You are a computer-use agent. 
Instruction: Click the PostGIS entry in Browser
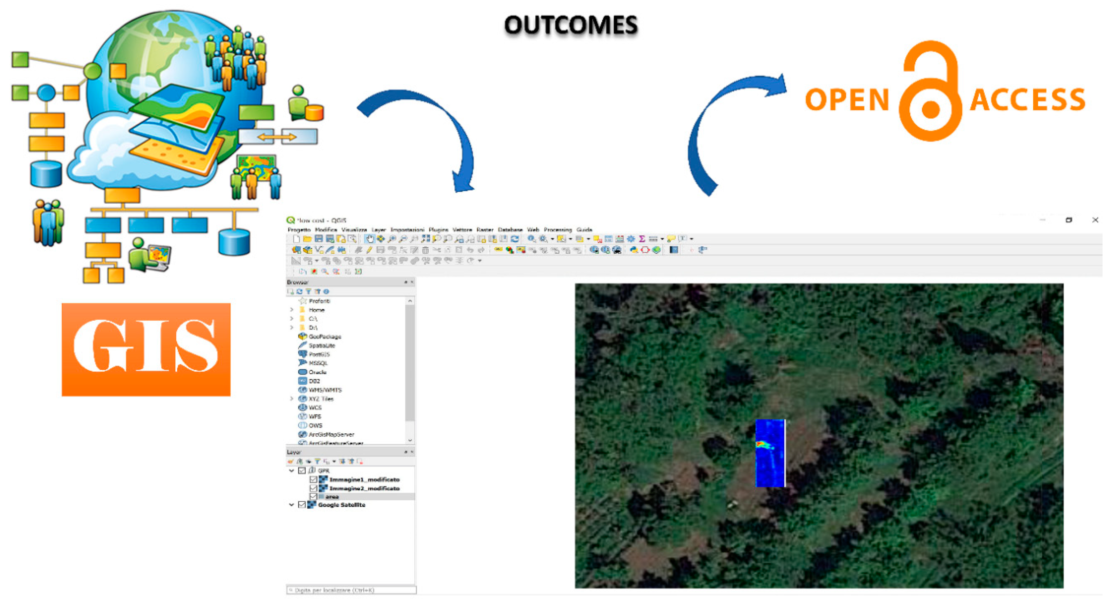point(319,354)
